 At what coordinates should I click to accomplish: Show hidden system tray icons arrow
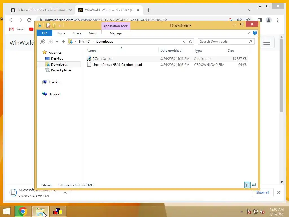click(x=242, y=212)
